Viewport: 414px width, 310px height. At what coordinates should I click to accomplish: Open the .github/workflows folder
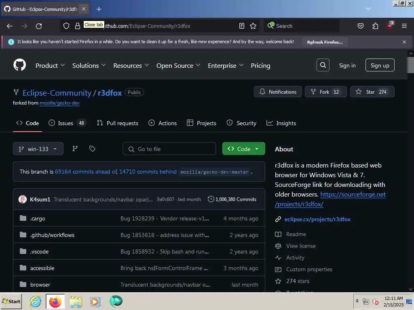tap(52, 235)
